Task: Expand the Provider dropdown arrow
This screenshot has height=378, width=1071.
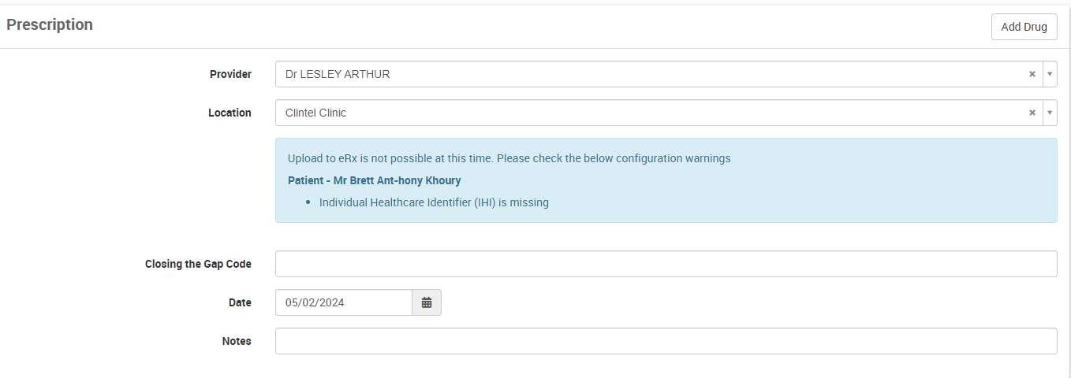Action: 1050,74
